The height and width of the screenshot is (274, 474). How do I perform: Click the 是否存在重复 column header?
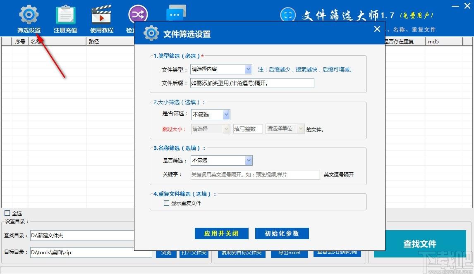click(x=405, y=41)
